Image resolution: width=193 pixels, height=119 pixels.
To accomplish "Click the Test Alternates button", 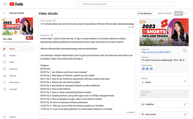I will coord(145,13).
